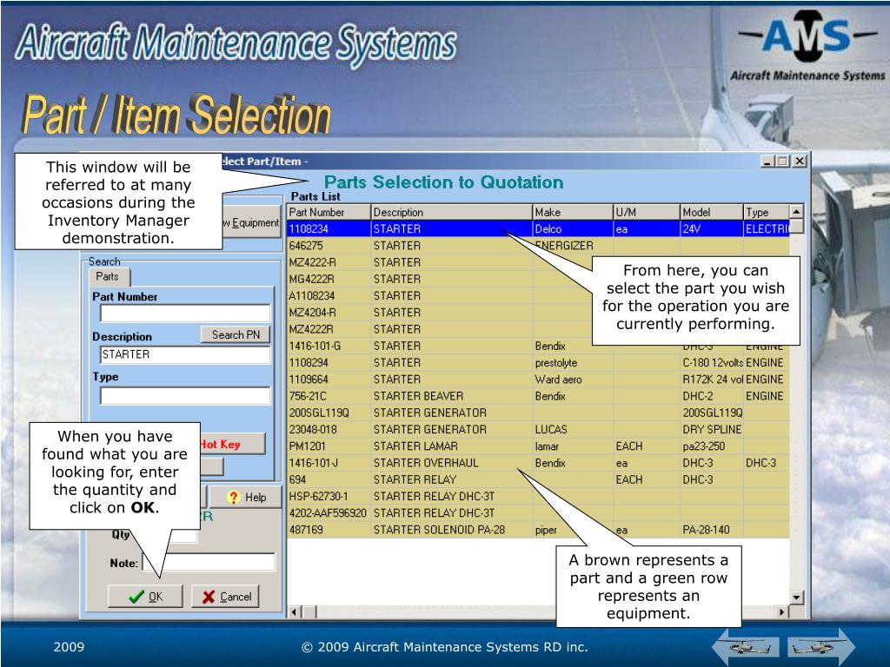
Task: Select part 756-21C STARTER BEAVER row
Action: (x=538, y=396)
